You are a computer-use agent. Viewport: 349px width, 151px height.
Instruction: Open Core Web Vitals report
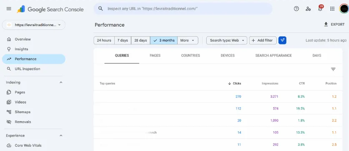point(34,146)
